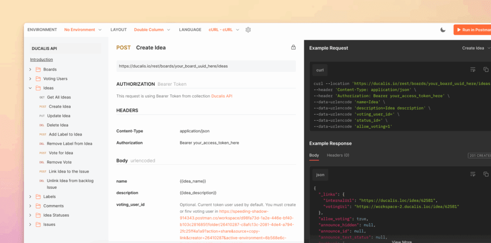The image size is (491, 243).
Task: Expand the Voting Users folder chevron
Action: click(x=31, y=79)
